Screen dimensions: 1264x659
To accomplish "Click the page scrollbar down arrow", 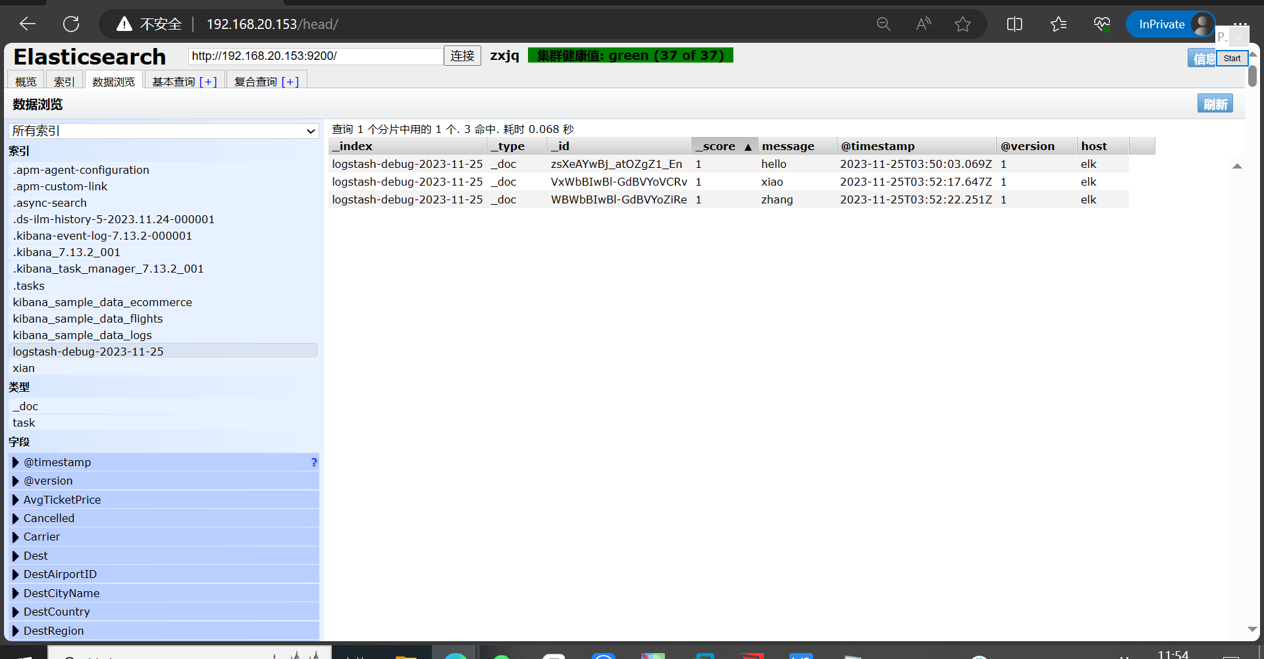I will pos(1252,630).
